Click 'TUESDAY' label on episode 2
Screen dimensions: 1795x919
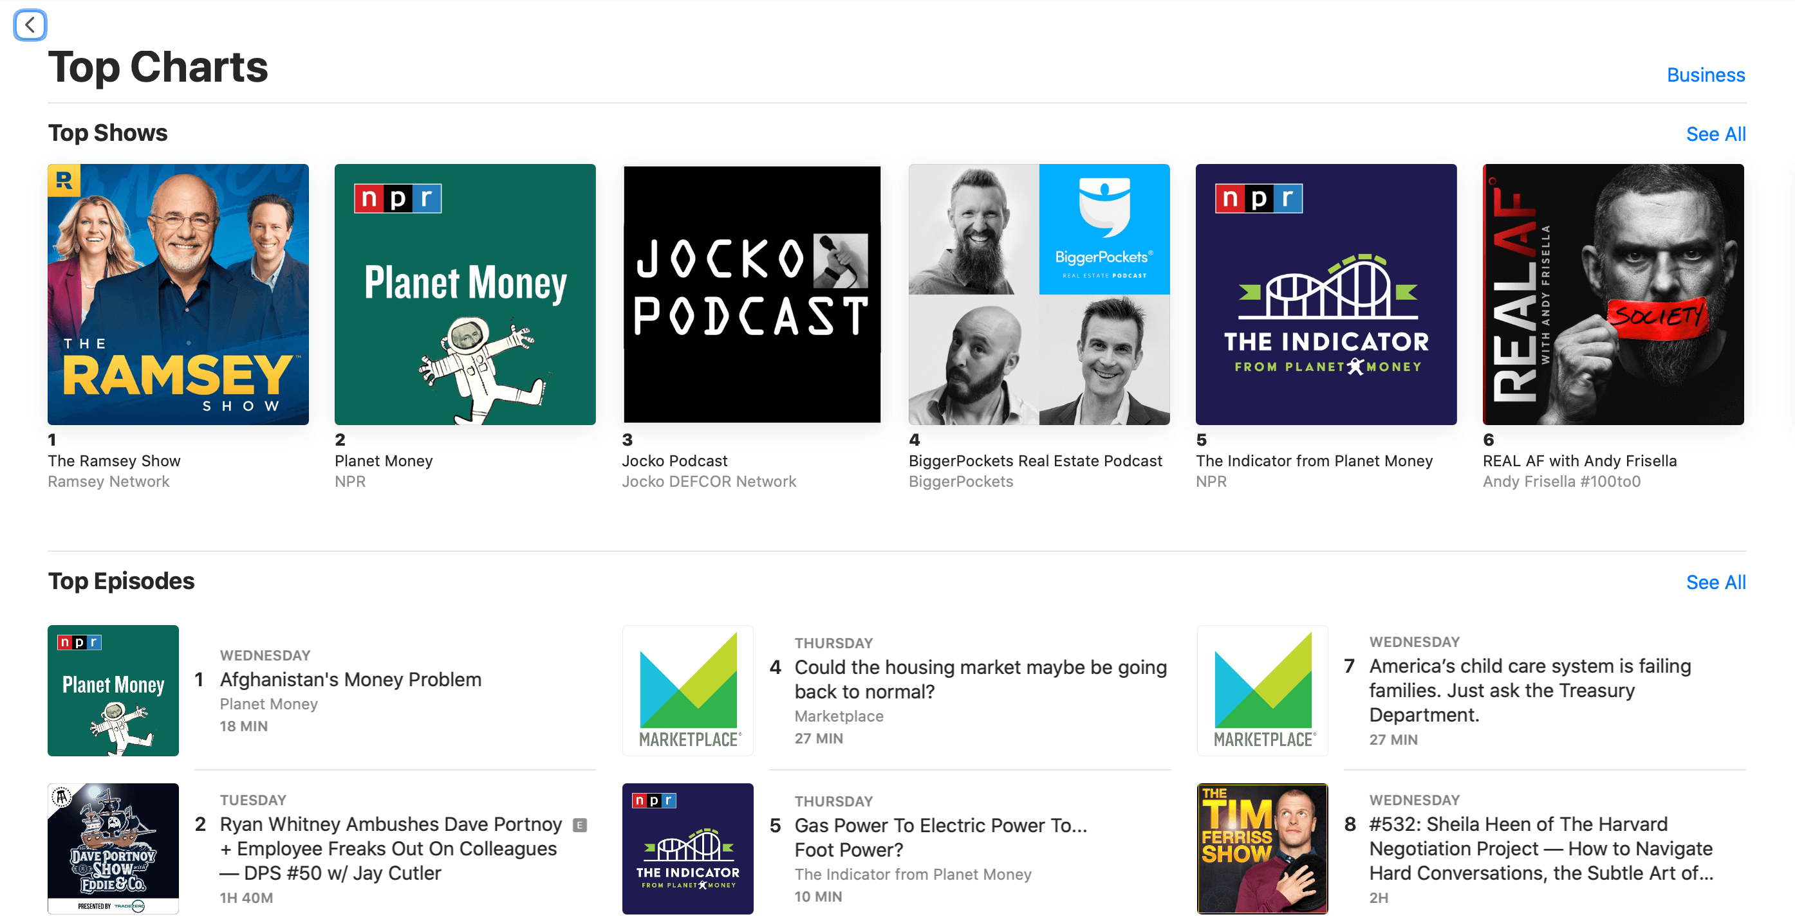pos(253,799)
